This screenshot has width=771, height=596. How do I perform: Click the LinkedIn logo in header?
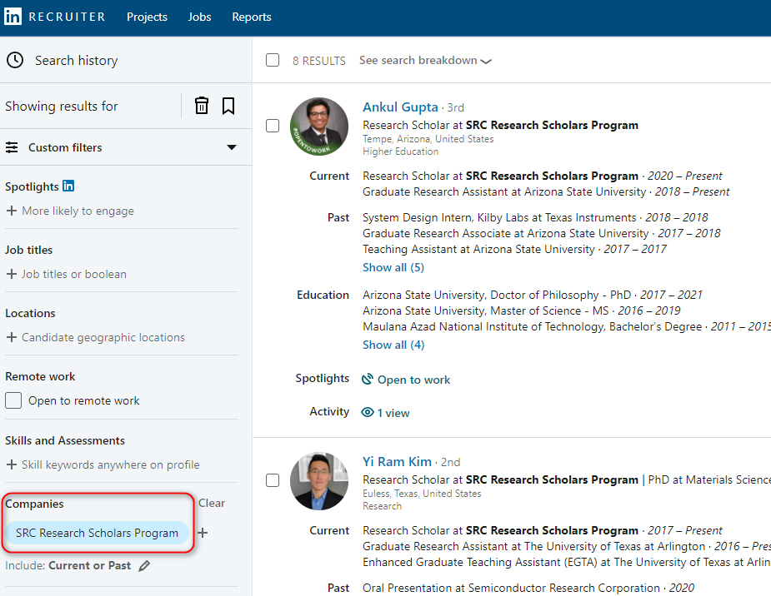(13, 17)
